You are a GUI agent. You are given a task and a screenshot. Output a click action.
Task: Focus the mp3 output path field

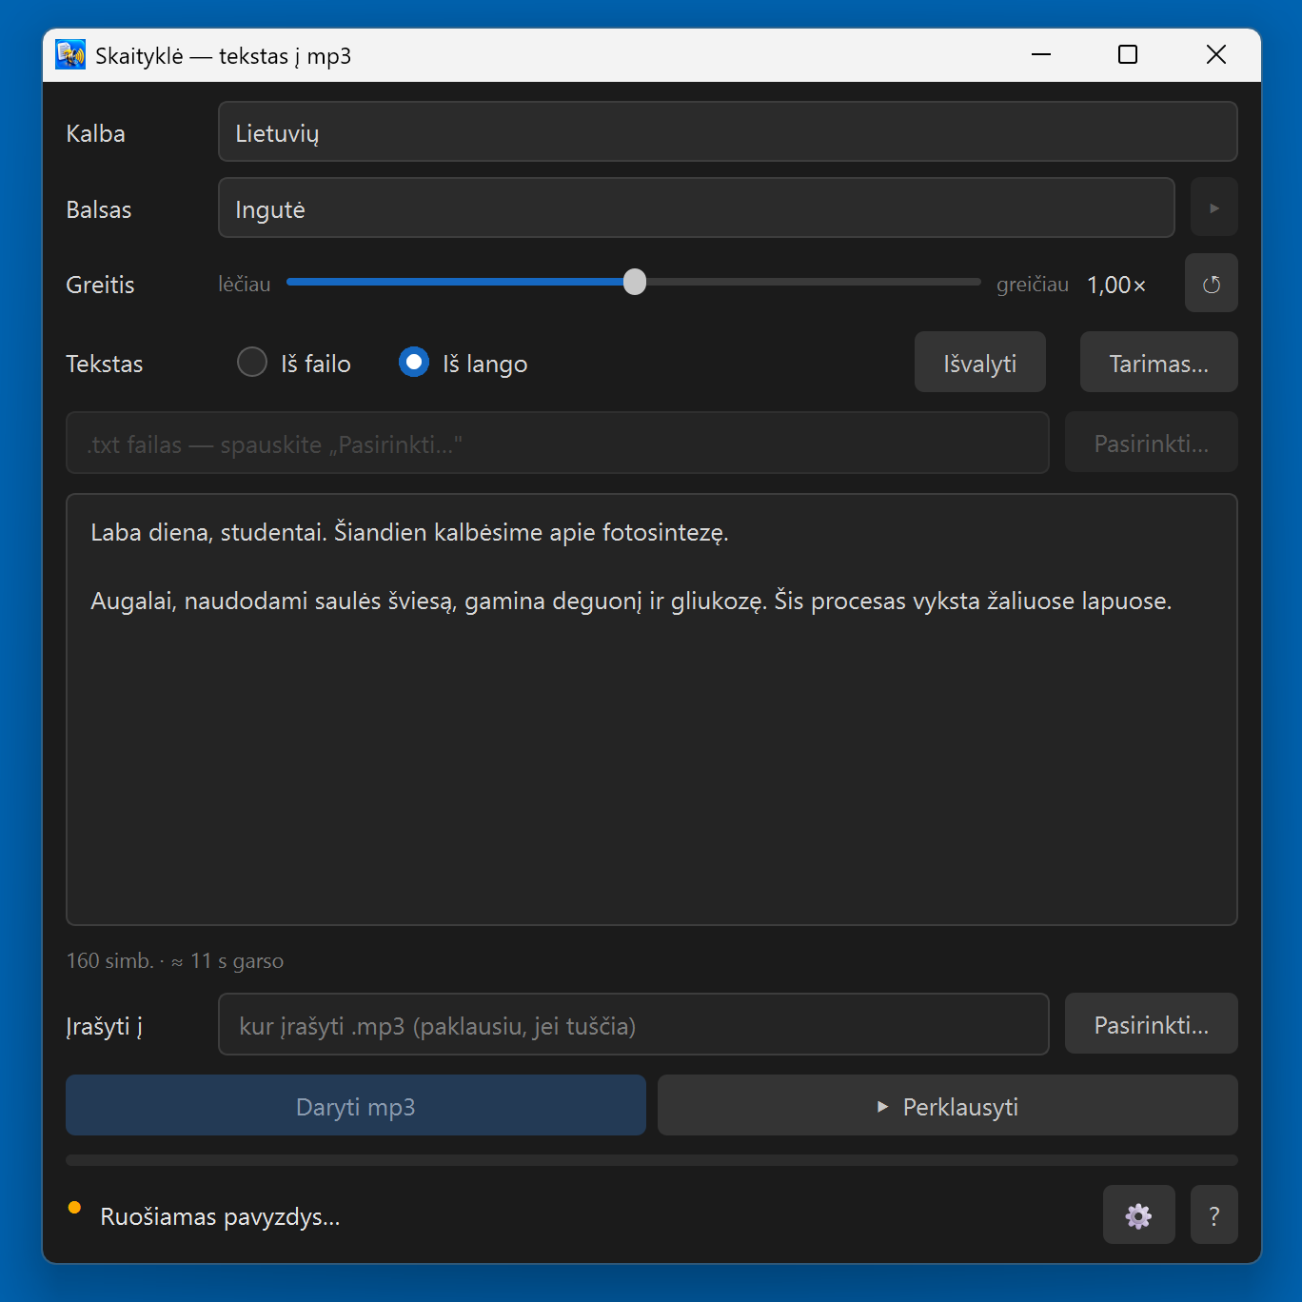pyautogui.click(x=634, y=1025)
